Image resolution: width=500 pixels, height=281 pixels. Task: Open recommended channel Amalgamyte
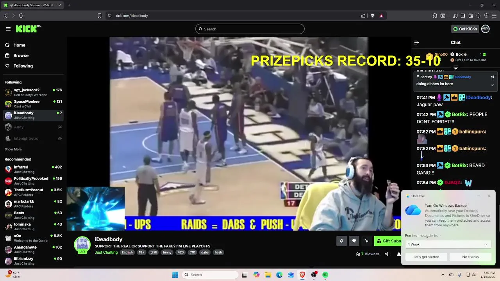[x=33, y=249]
